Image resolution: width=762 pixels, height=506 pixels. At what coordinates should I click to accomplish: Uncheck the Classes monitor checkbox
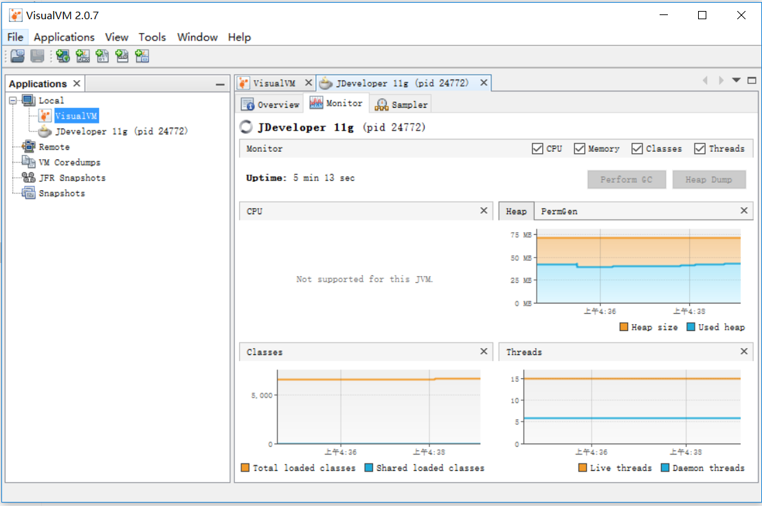pyautogui.click(x=637, y=148)
